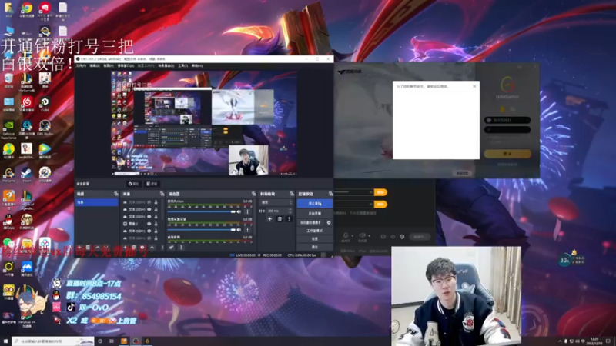Launch OBS Studio from the desktop icon
This screenshot has height=346, width=616.
pyautogui.click(x=45, y=127)
